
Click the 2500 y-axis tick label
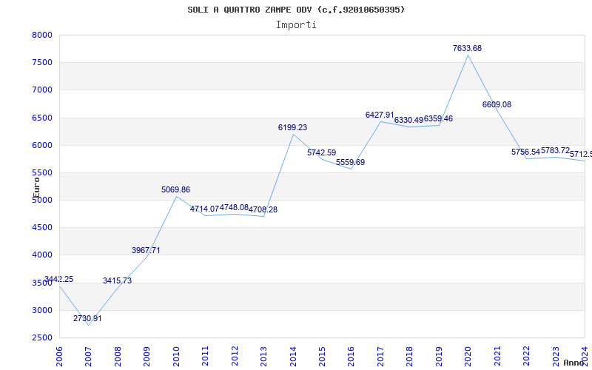click(42, 337)
